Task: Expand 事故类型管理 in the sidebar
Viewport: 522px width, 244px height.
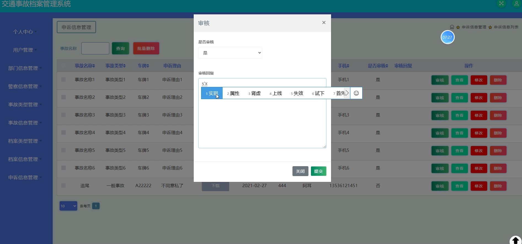Action: click(x=25, y=105)
